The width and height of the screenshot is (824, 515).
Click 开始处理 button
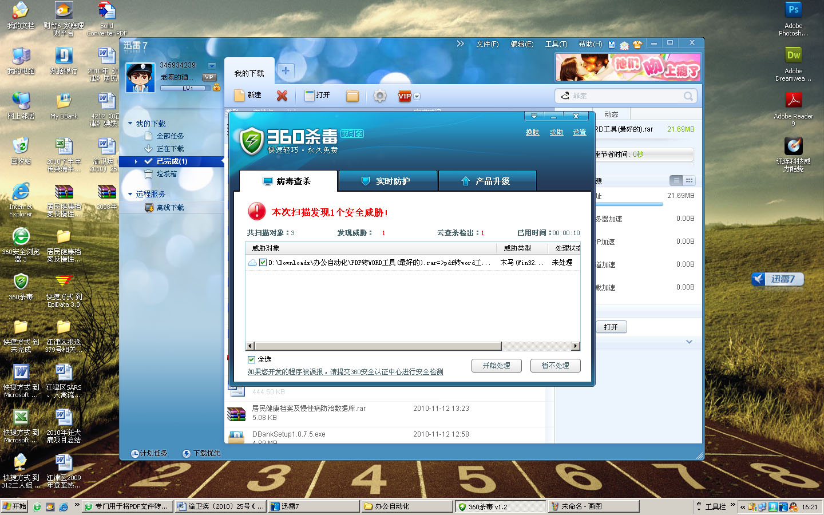(497, 366)
